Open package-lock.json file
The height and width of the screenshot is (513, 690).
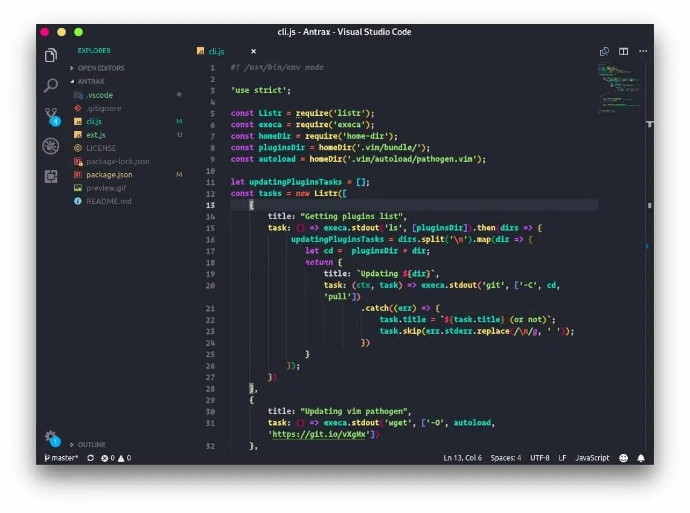[118, 162]
